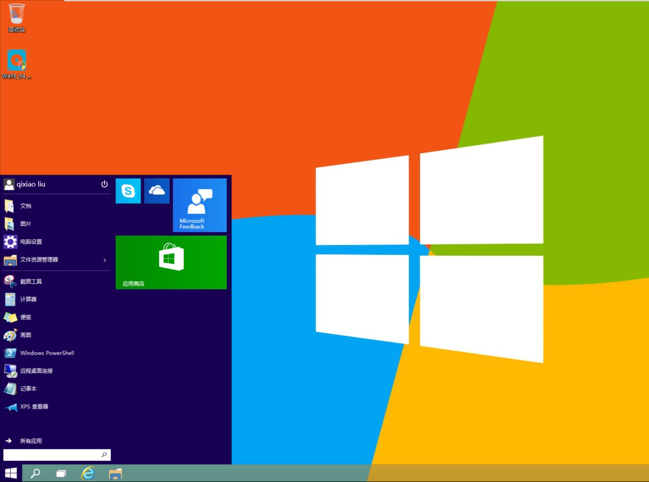Expand the 文件资源管理器 jump list arrow
Viewport: 649px width, 482px height.
click(105, 260)
